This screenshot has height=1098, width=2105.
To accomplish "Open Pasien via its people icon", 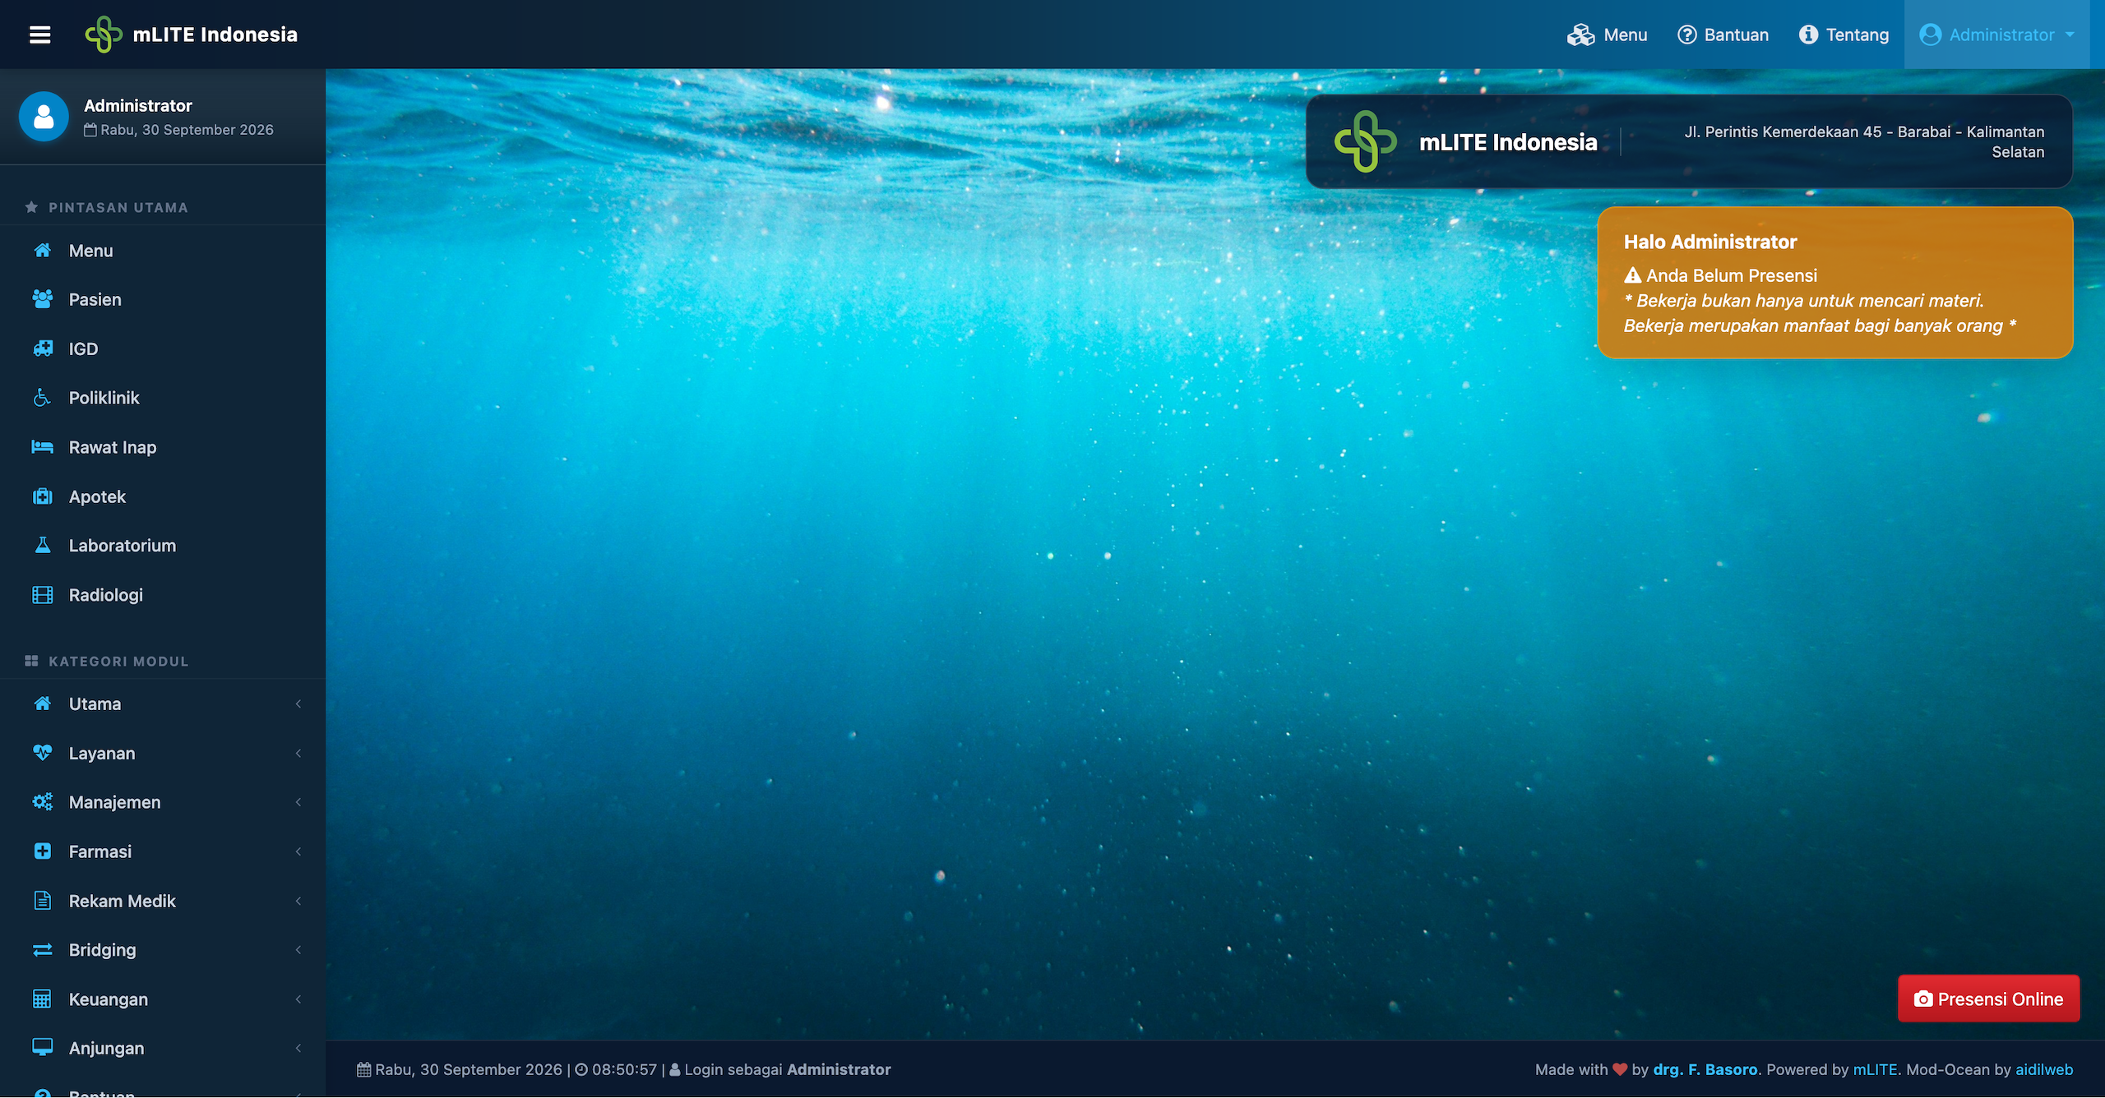I will (x=43, y=299).
